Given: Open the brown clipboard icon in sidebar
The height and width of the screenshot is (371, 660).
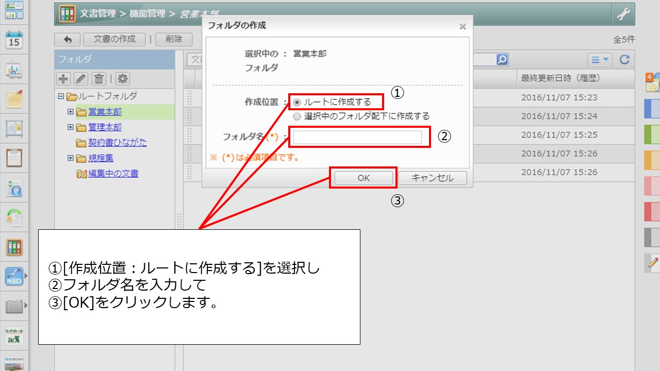Looking at the screenshot, I should coord(14,158).
